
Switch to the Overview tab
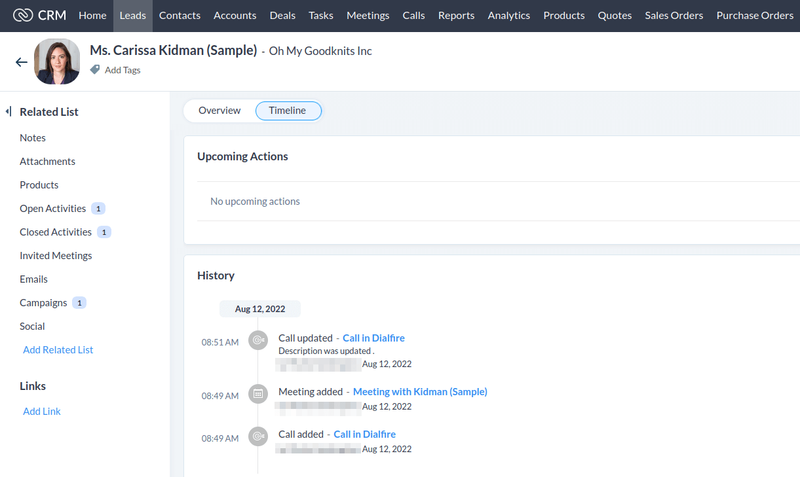[x=219, y=111]
